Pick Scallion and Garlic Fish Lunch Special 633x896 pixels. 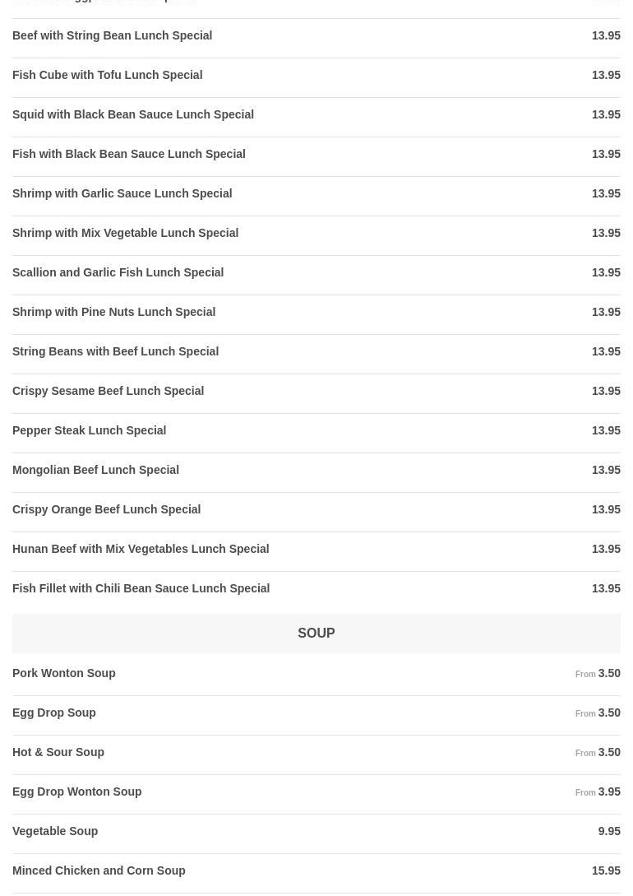coord(118,272)
